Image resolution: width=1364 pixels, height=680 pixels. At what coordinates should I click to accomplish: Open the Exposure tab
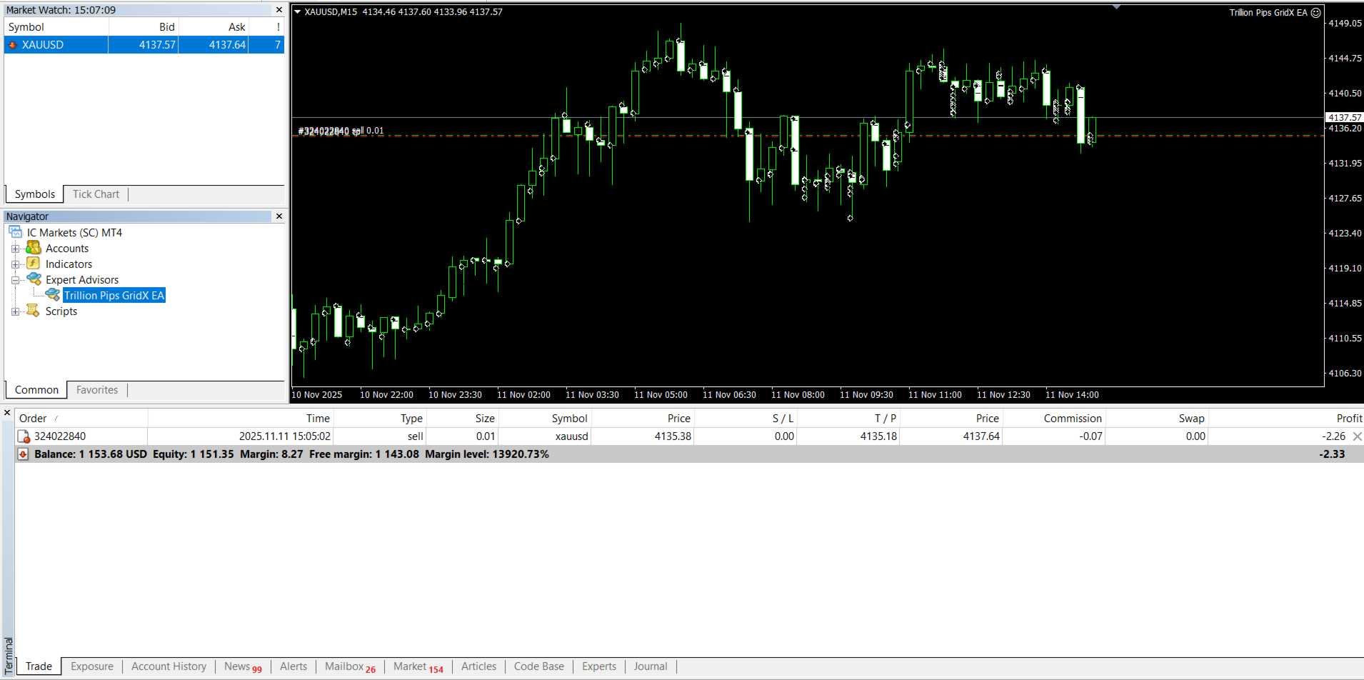pyautogui.click(x=92, y=666)
